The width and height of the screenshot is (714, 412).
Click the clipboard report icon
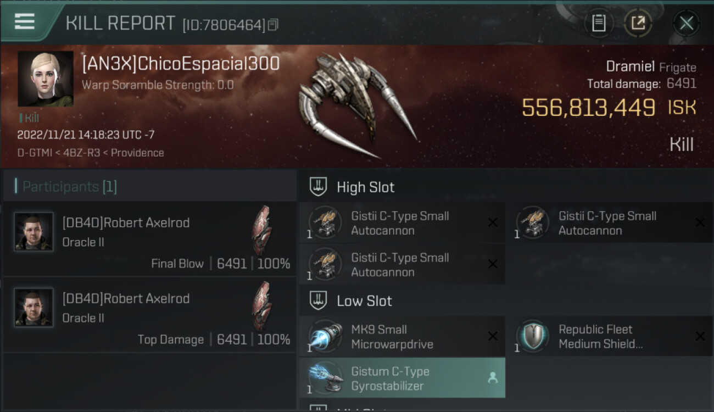[599, 23]
